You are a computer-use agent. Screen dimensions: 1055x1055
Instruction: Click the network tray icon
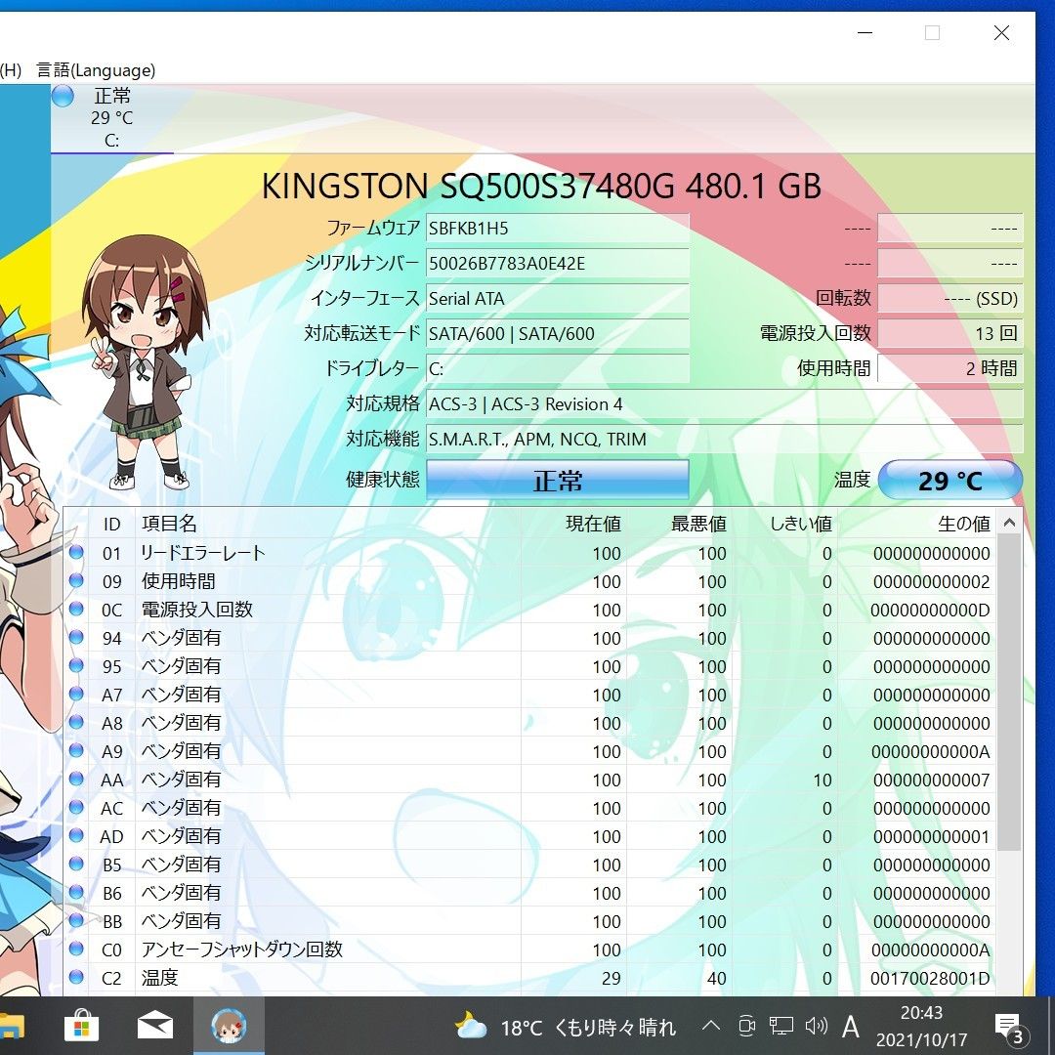pos(781,1026)
